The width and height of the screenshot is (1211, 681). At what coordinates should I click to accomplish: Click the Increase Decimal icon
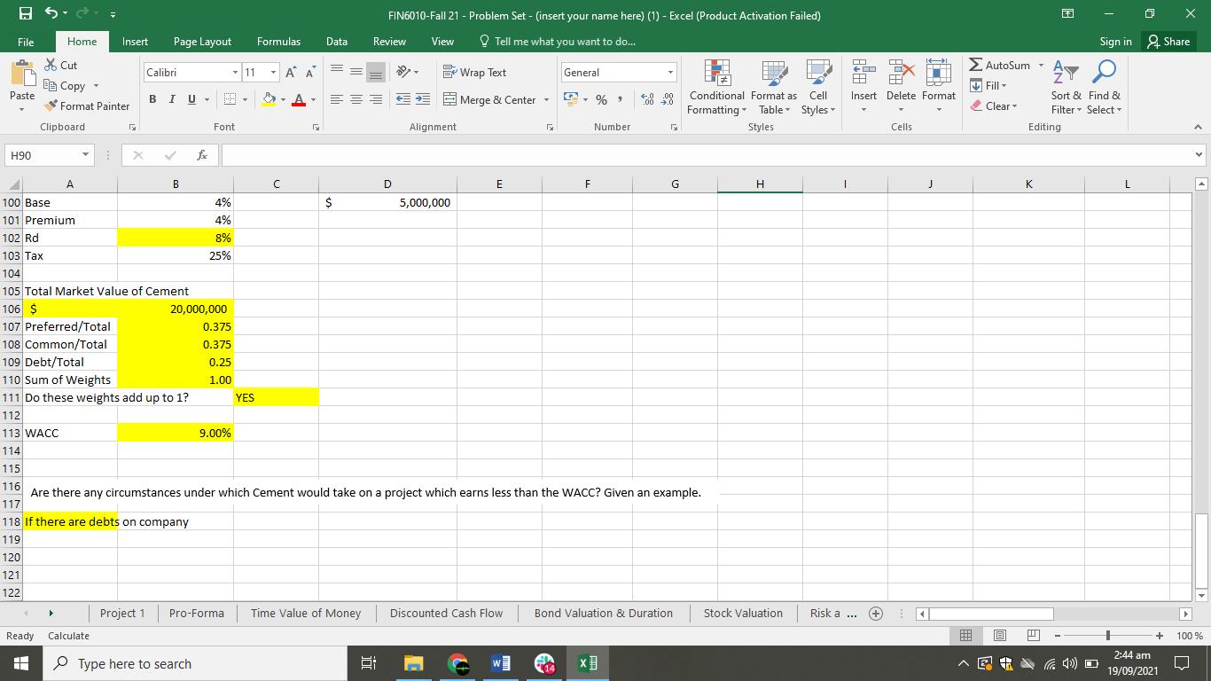click(x=646, y=100)
